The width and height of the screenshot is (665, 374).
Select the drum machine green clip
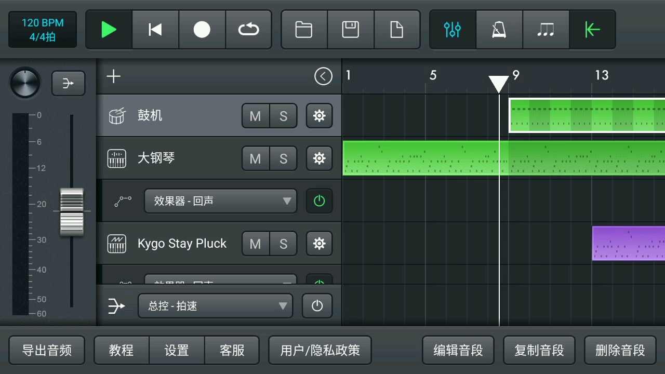click(x=587, y=115)
